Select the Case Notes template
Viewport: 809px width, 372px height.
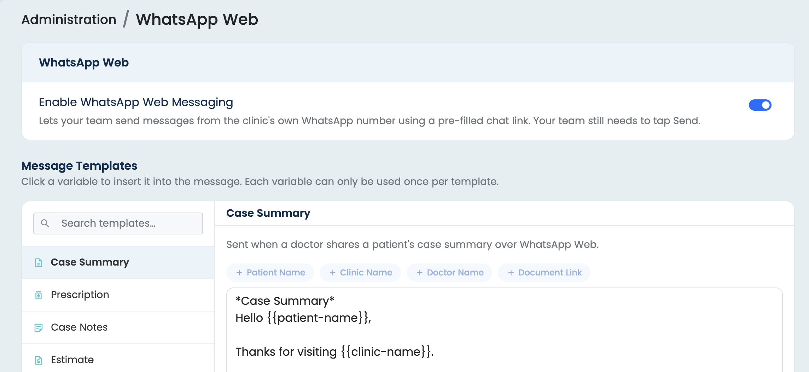point(118,327)
